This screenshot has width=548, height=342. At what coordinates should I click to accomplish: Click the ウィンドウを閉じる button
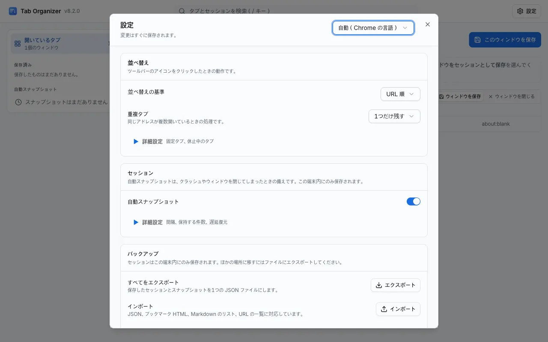pos(511,97)
